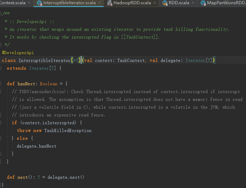Collapse the TODO comment block fold marker
The width and height of the screenshot is (246, 188).
click(0, 92)
